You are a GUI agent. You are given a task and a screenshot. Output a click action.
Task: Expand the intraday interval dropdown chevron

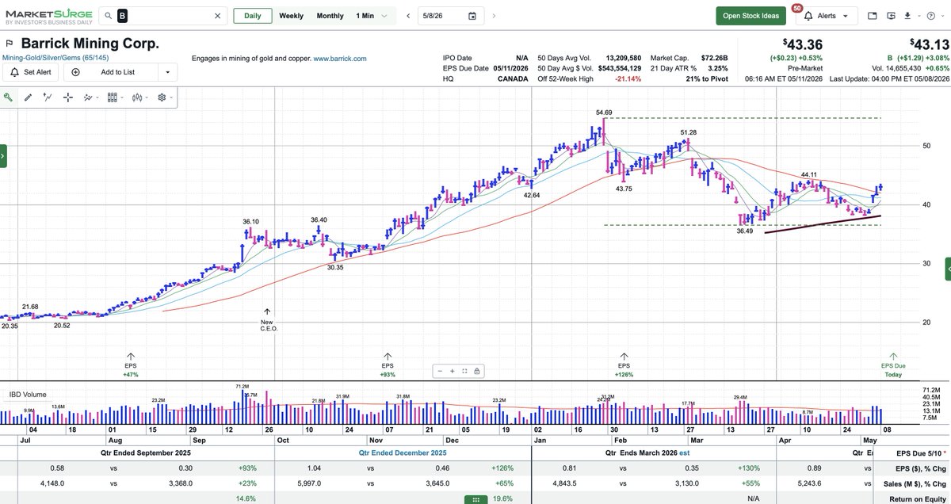coord(384,16)
